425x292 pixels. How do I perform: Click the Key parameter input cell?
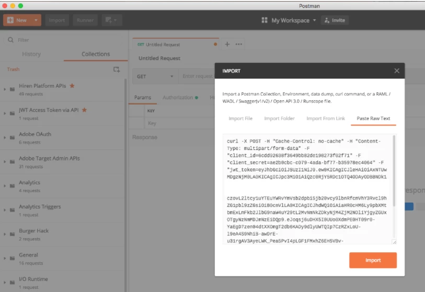pyautogui.click(x=179, y=123)
